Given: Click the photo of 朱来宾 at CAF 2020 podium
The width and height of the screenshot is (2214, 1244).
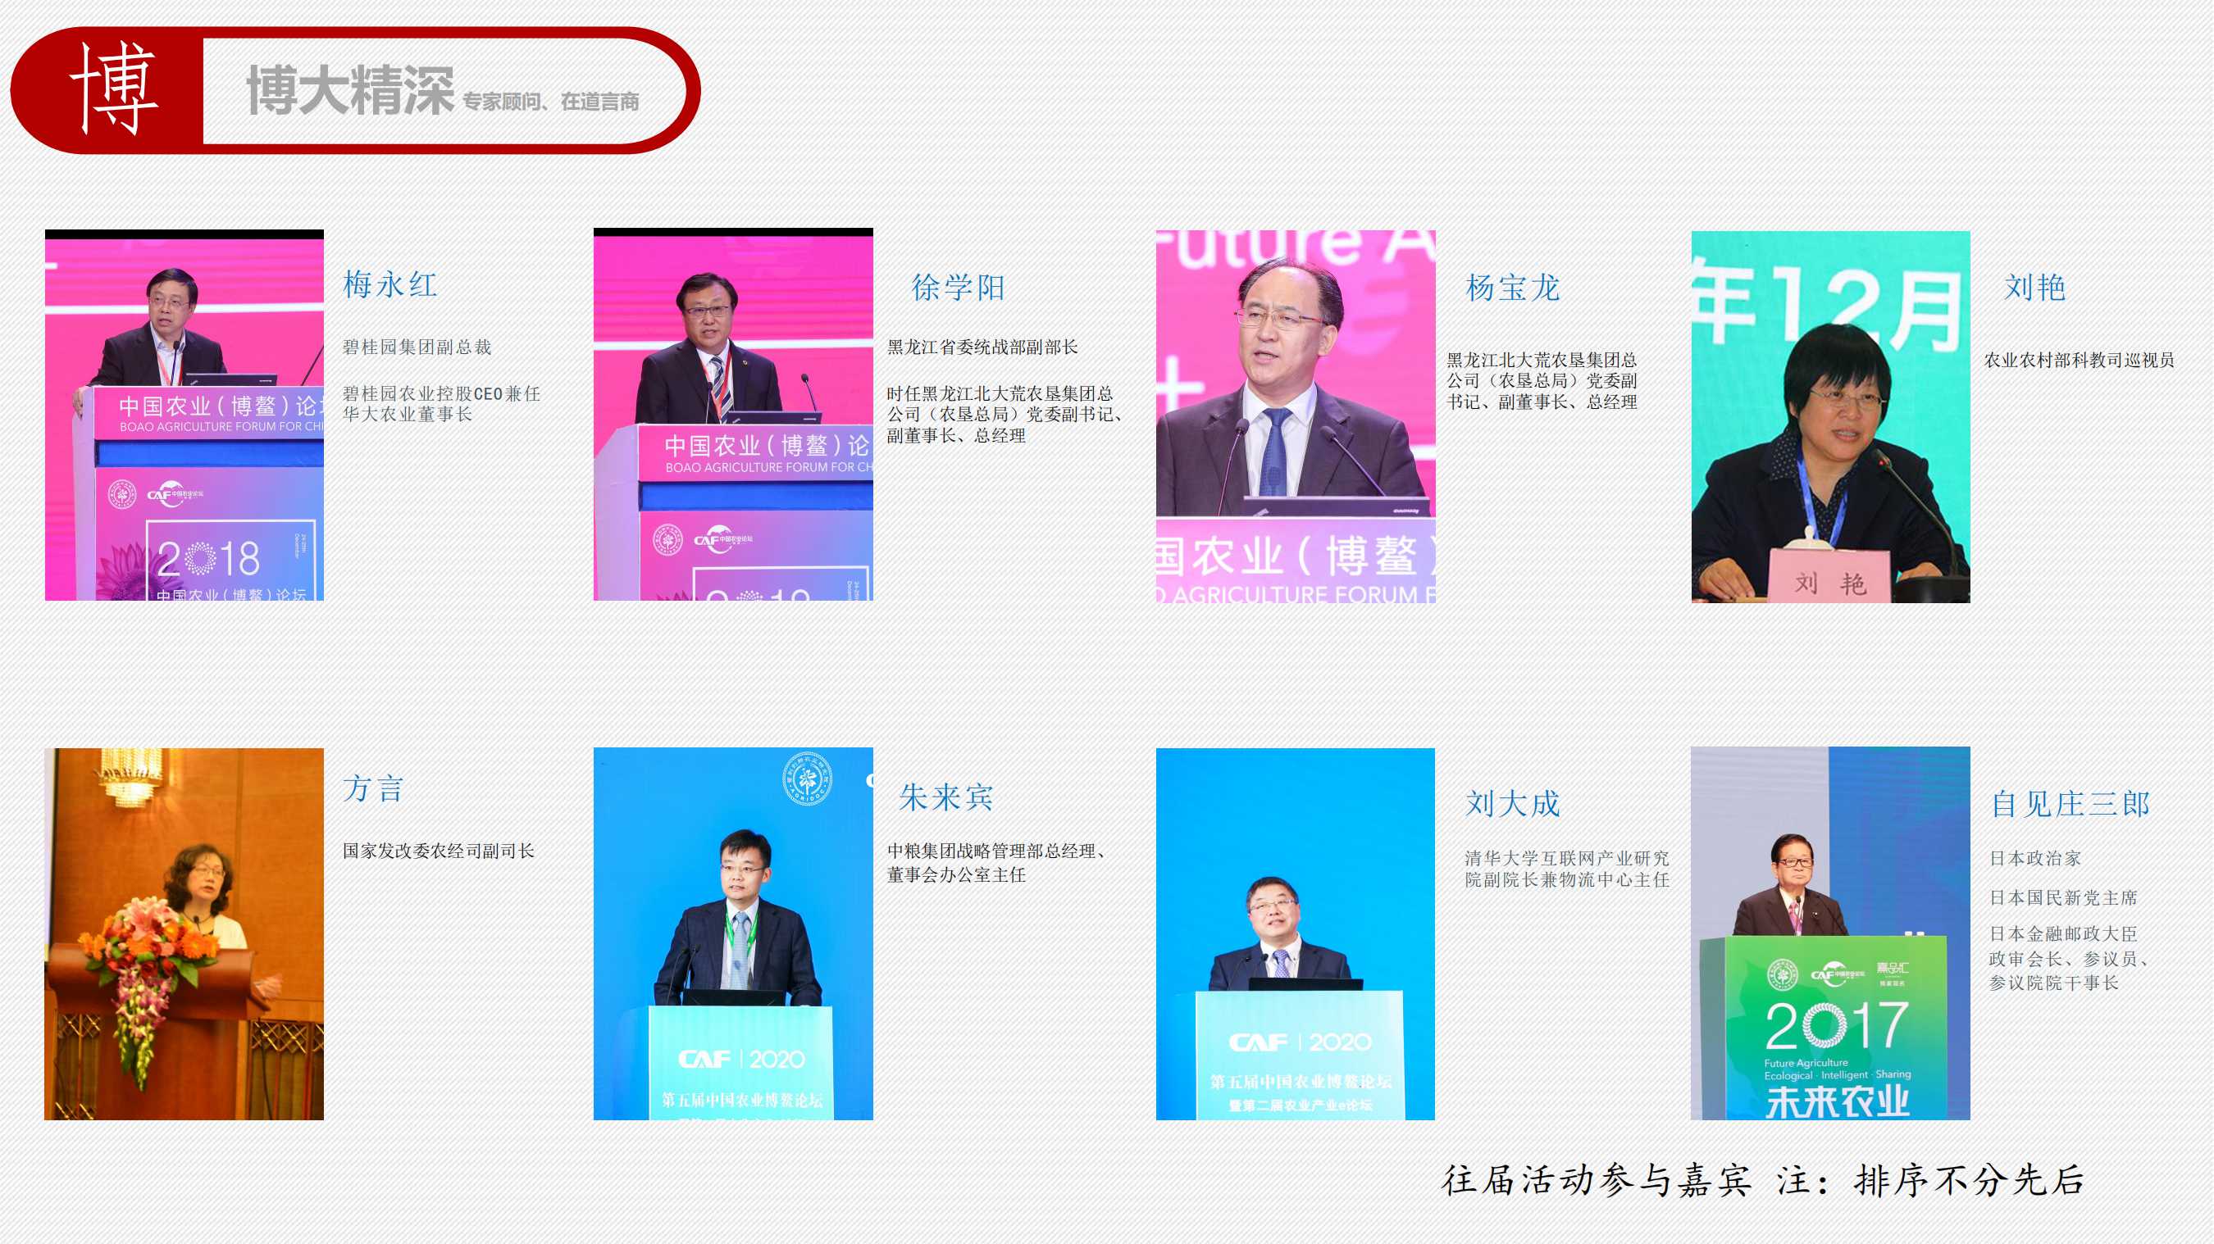Looking at the screenshot, I should tap(733, 934).
